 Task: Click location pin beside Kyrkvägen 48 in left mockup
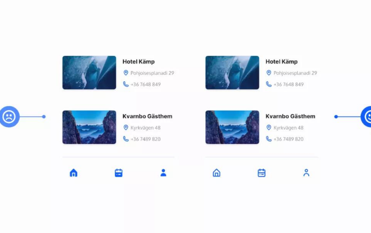(126, 128)
